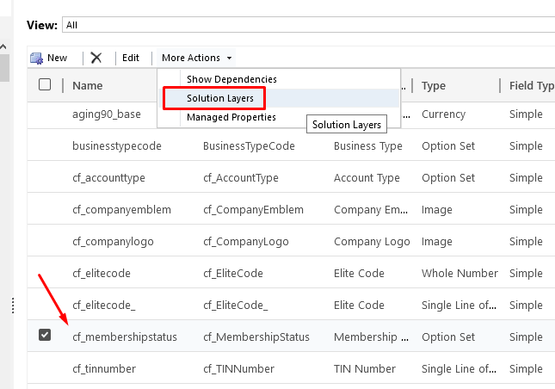The image size is (555, 389).
Task: Uncheck the cf_membershipstatus row checkbox
Action: pos(45,336)
